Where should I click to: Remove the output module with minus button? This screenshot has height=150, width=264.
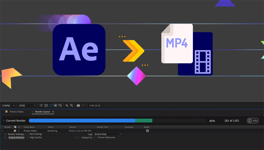[x=79, y=138]
